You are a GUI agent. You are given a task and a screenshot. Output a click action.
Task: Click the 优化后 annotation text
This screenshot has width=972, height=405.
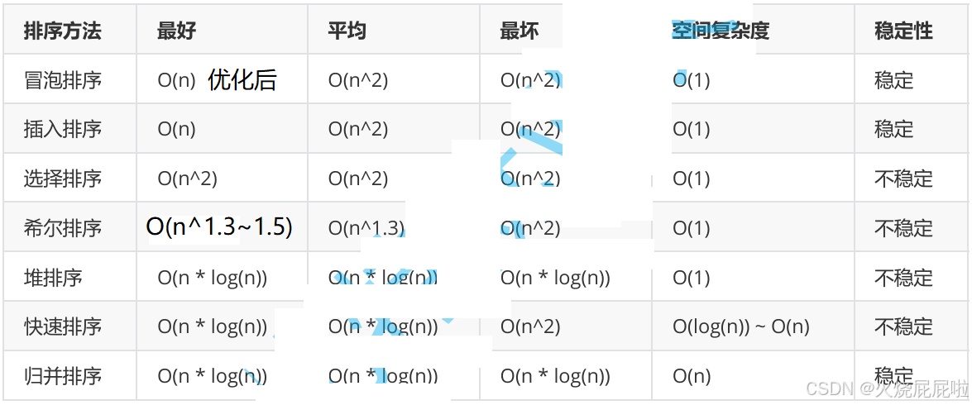point(242,80)
